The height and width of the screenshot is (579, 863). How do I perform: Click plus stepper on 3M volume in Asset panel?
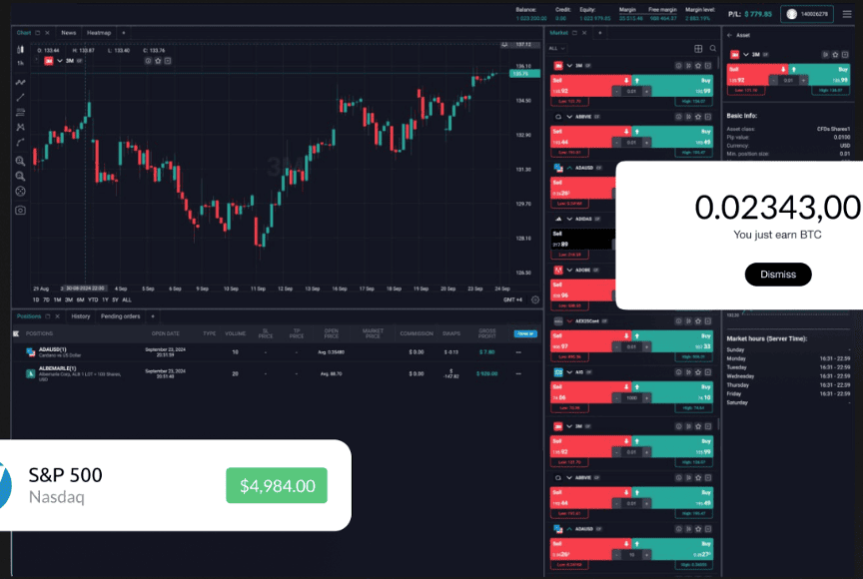point(803,80)
